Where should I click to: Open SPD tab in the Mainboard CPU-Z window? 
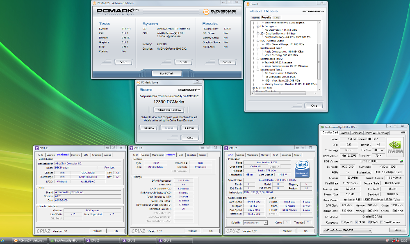pyautogui.click(x=86, y=155)
